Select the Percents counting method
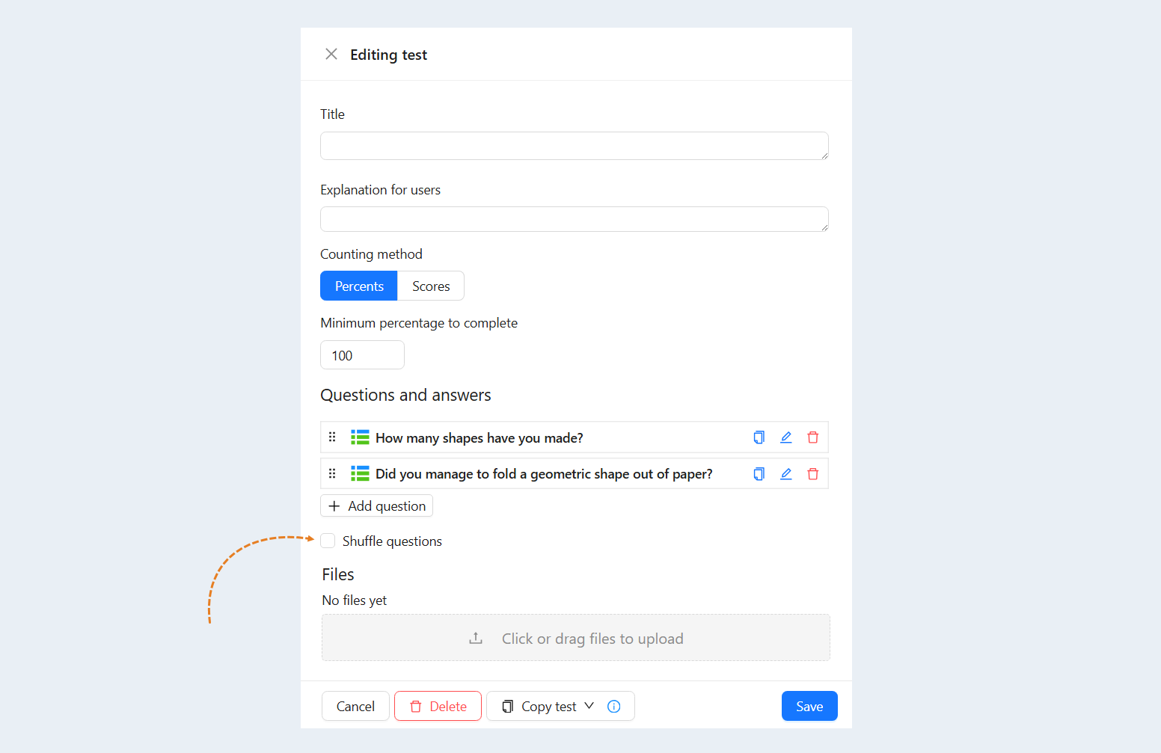Viewport: 1161px width, 753px height. point(358,286)
